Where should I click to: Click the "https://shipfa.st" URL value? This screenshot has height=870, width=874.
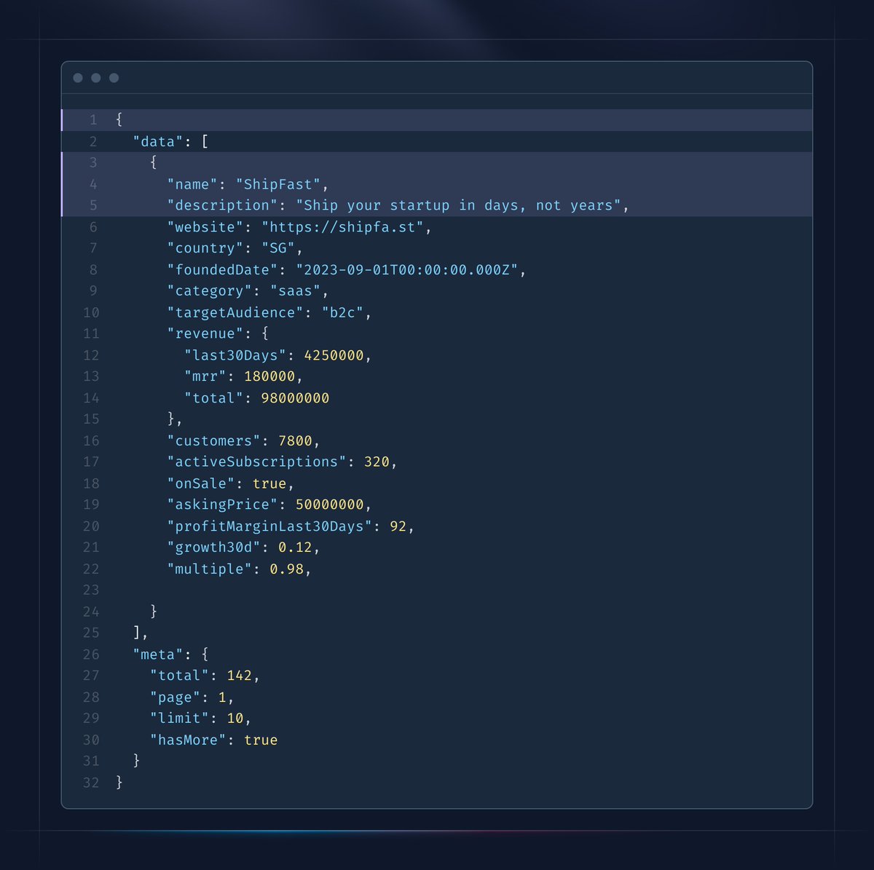pos(342,227)
